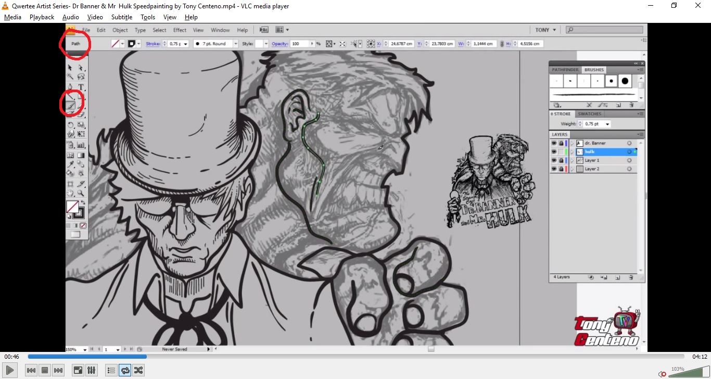
Task: Select the Zoom magnifier tool
Action: click(81, 193)
